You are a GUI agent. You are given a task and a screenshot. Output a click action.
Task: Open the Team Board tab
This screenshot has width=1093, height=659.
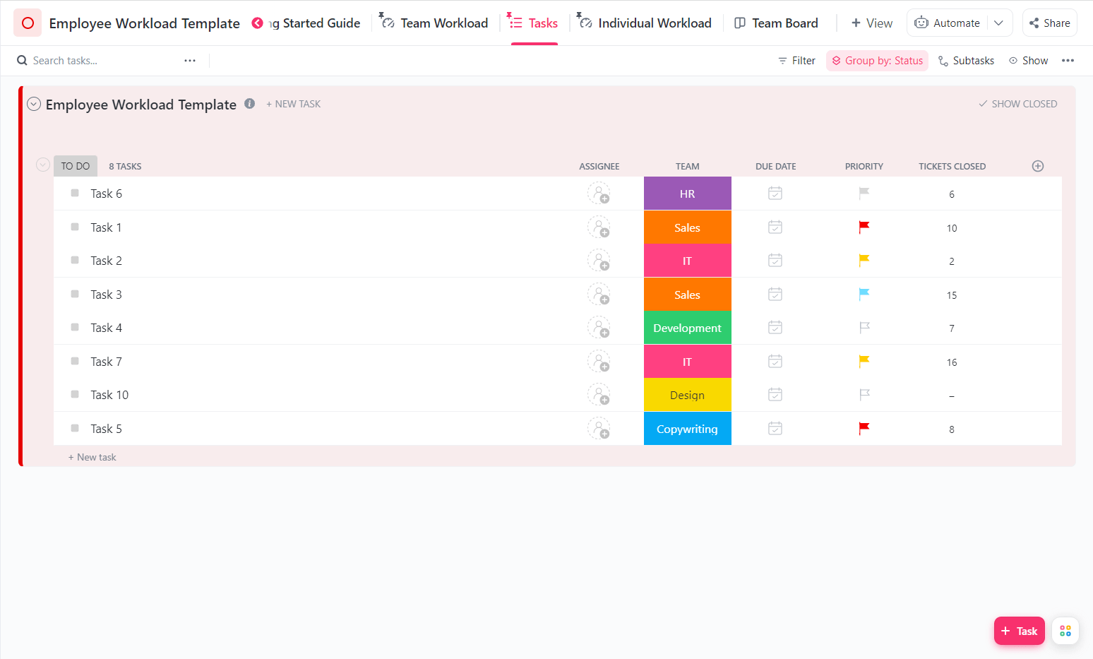[777, 23]
